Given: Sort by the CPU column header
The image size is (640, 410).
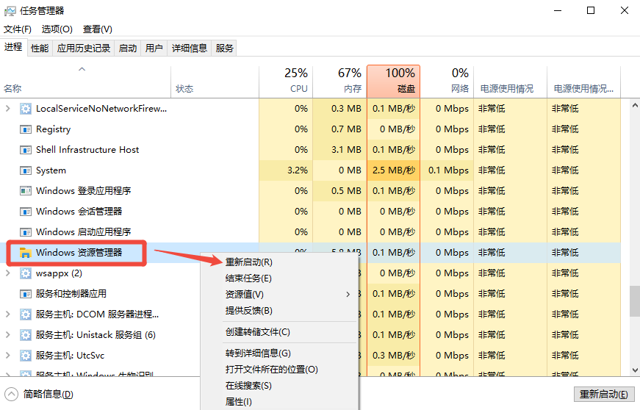Looking at the screenshot, I should 286,82.
